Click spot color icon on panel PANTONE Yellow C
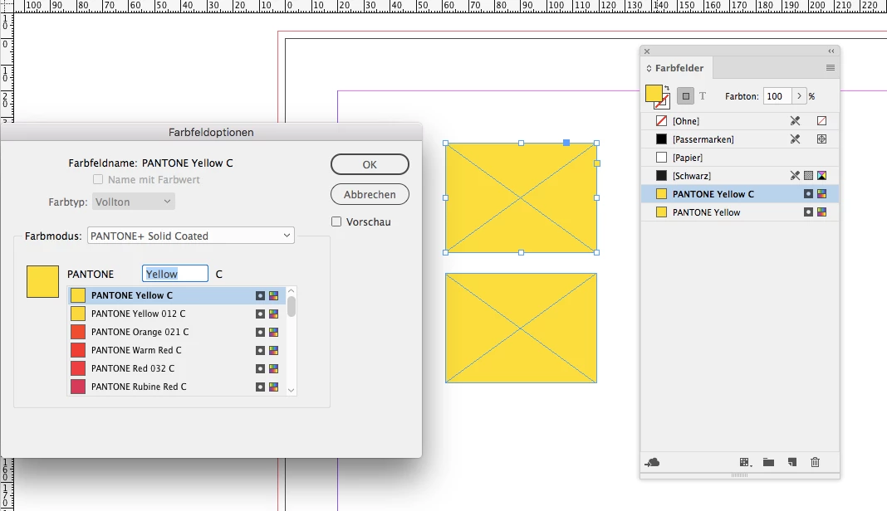887x511 pixels. 809,194
